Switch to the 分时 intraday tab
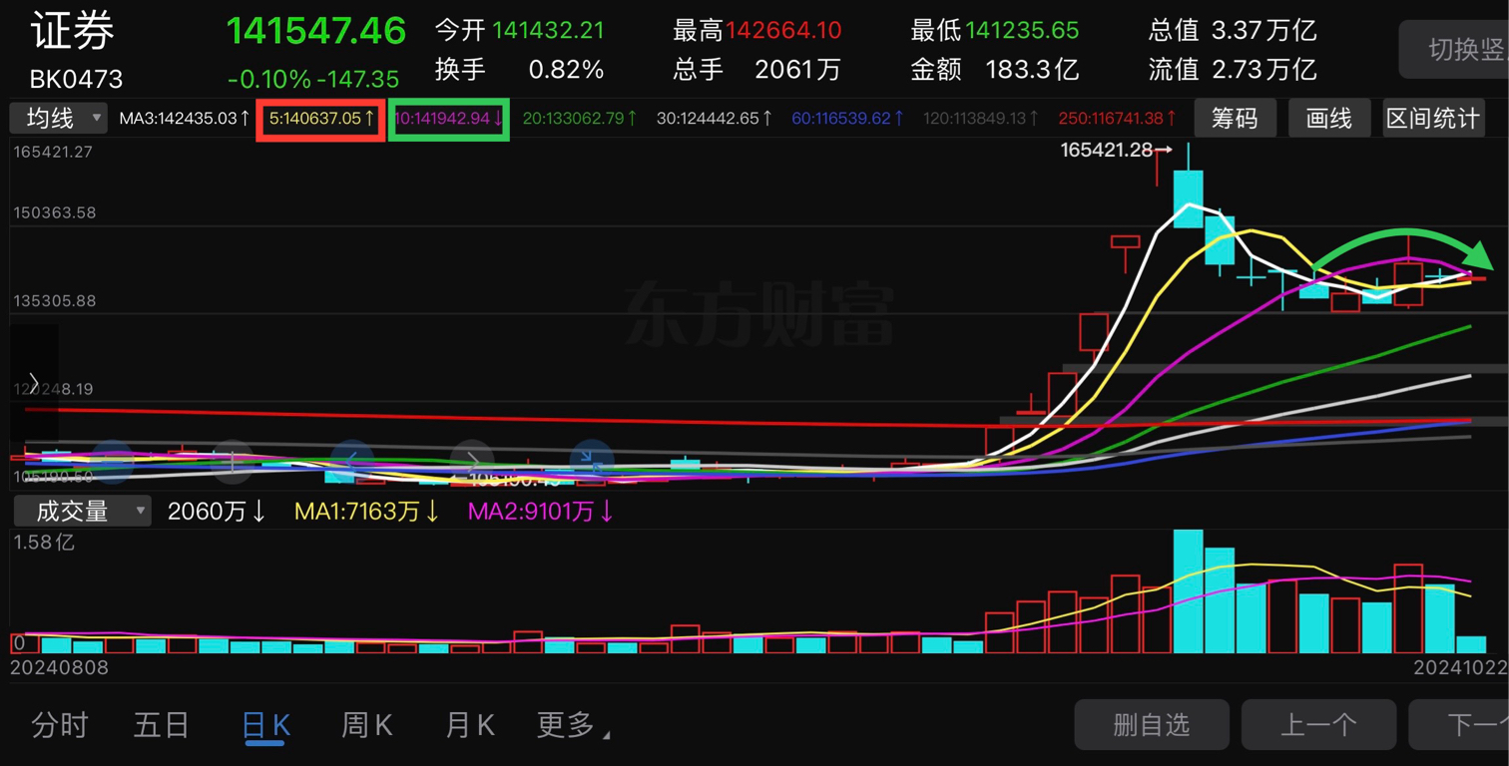The height and width of the screenshot is (766, 1509). (61, 725)
